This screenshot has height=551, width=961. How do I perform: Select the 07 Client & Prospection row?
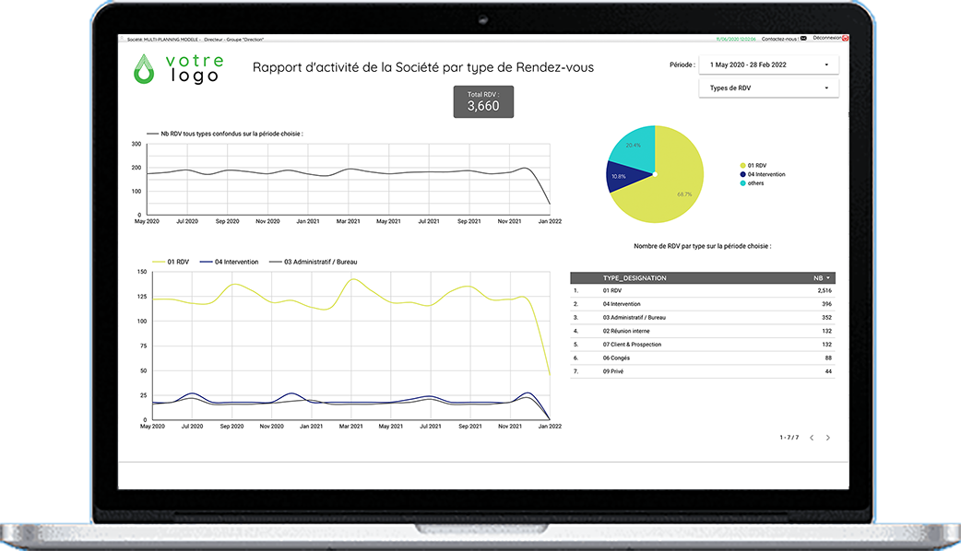(703, 345)
